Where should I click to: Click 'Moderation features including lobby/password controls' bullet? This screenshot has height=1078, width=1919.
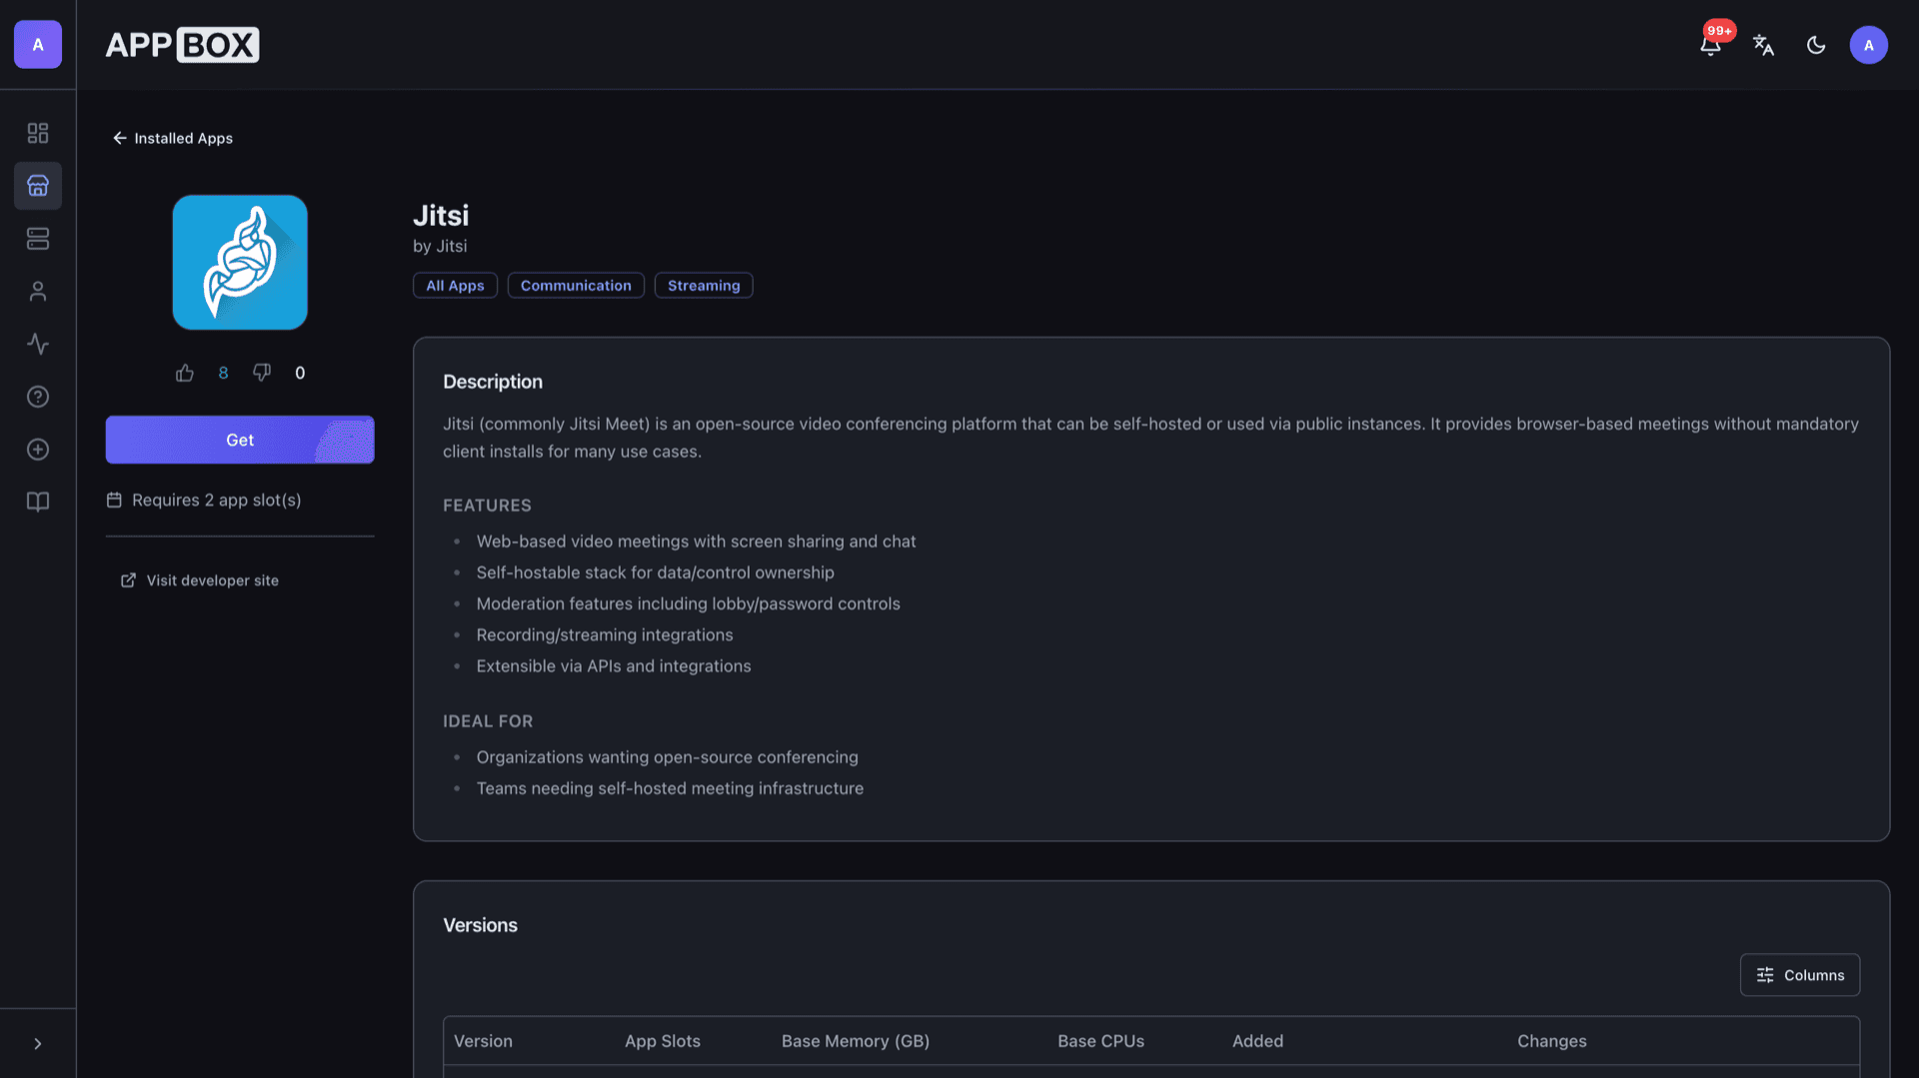pyautogui.click(x=689, y=603)
